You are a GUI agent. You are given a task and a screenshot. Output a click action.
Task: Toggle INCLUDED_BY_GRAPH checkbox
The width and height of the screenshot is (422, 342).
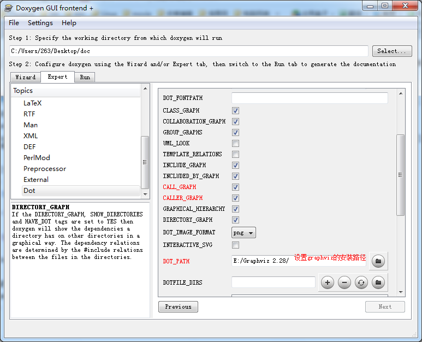point(235,176)
